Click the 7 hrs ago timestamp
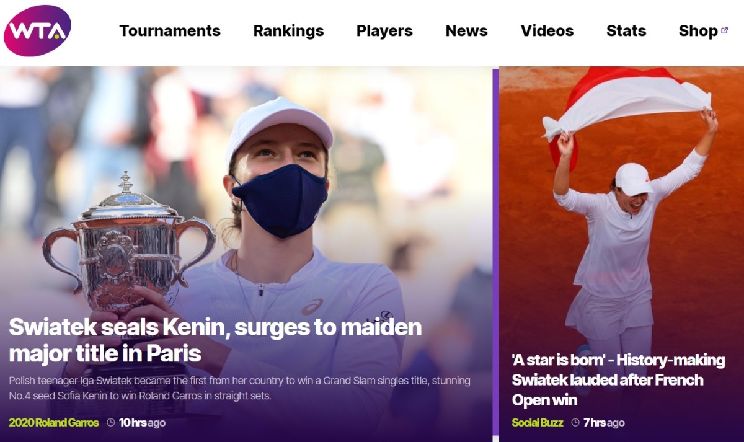This screenshot has width=744, height=442. pyautogui.click(x=604, y=423)
